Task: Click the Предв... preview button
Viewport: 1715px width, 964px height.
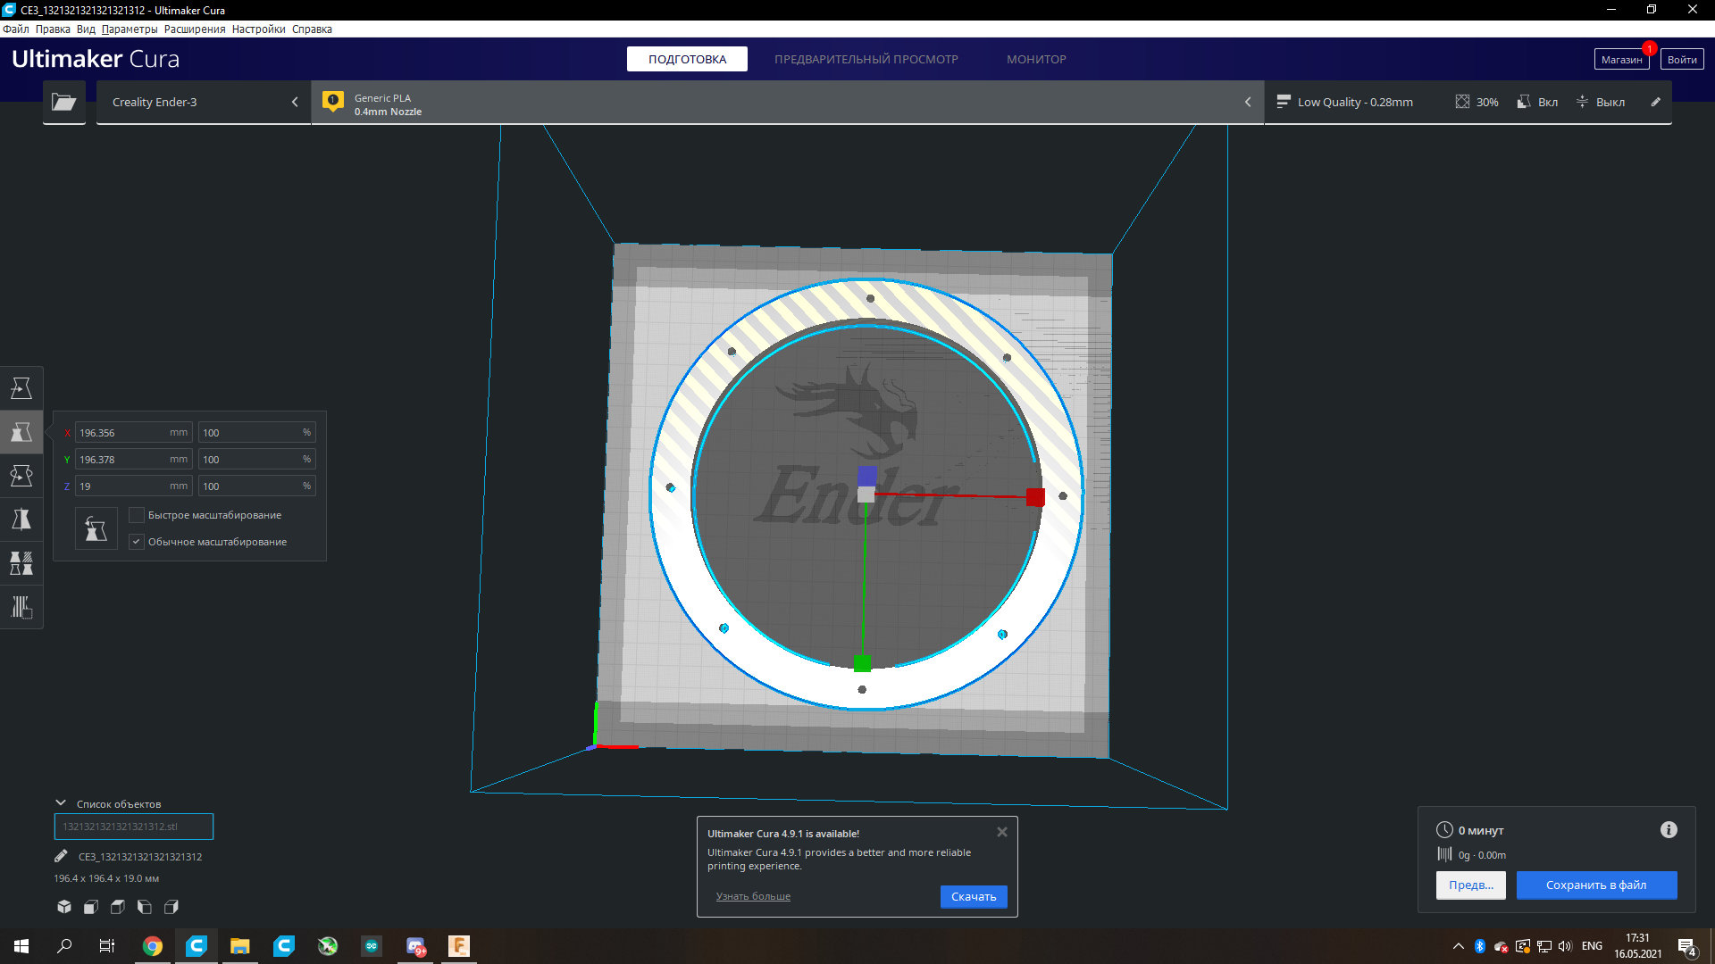Action: tap(1470, 885)
